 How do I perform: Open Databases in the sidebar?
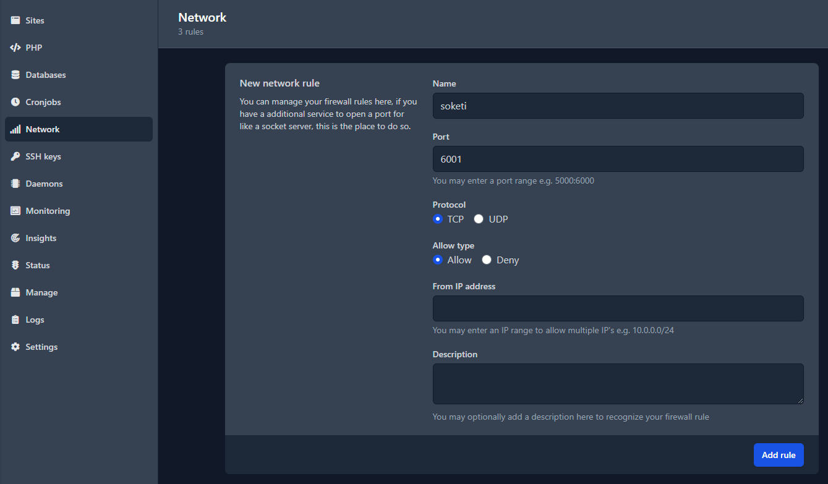point(79,75)
